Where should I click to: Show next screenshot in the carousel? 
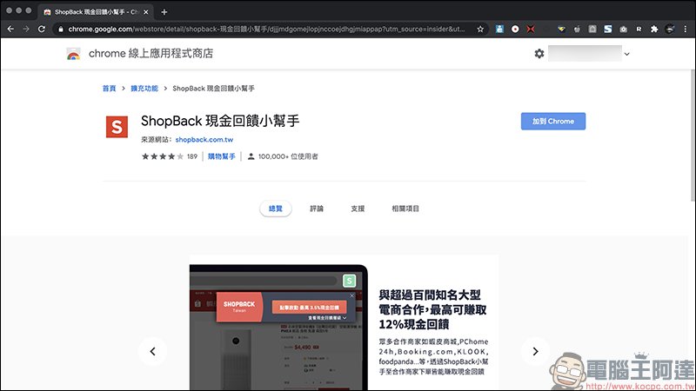pos(533,351)
